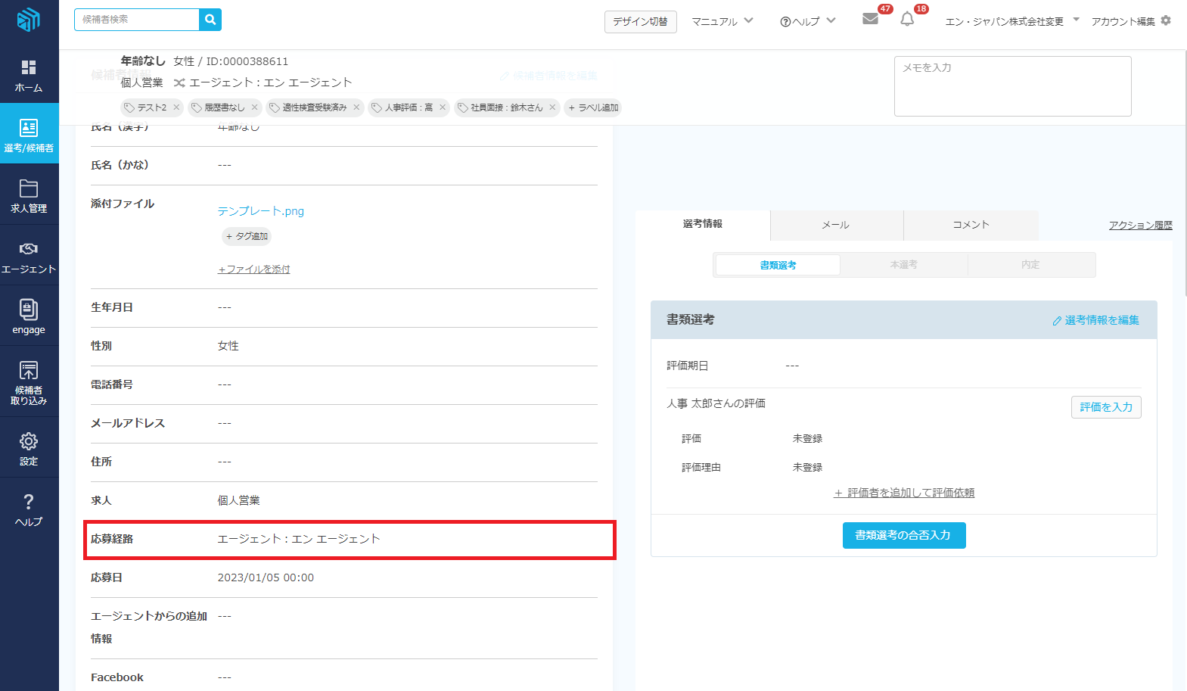
Task: Open the mail inbox icon
Action: (x=870, y=19)
